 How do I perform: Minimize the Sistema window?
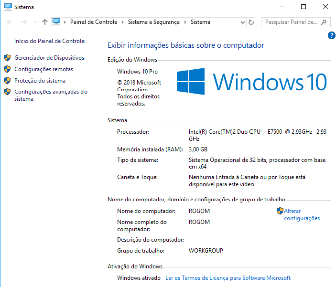282,7
